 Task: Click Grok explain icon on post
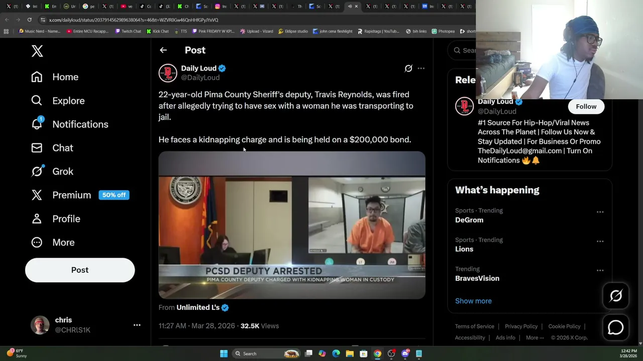point(408,68)
